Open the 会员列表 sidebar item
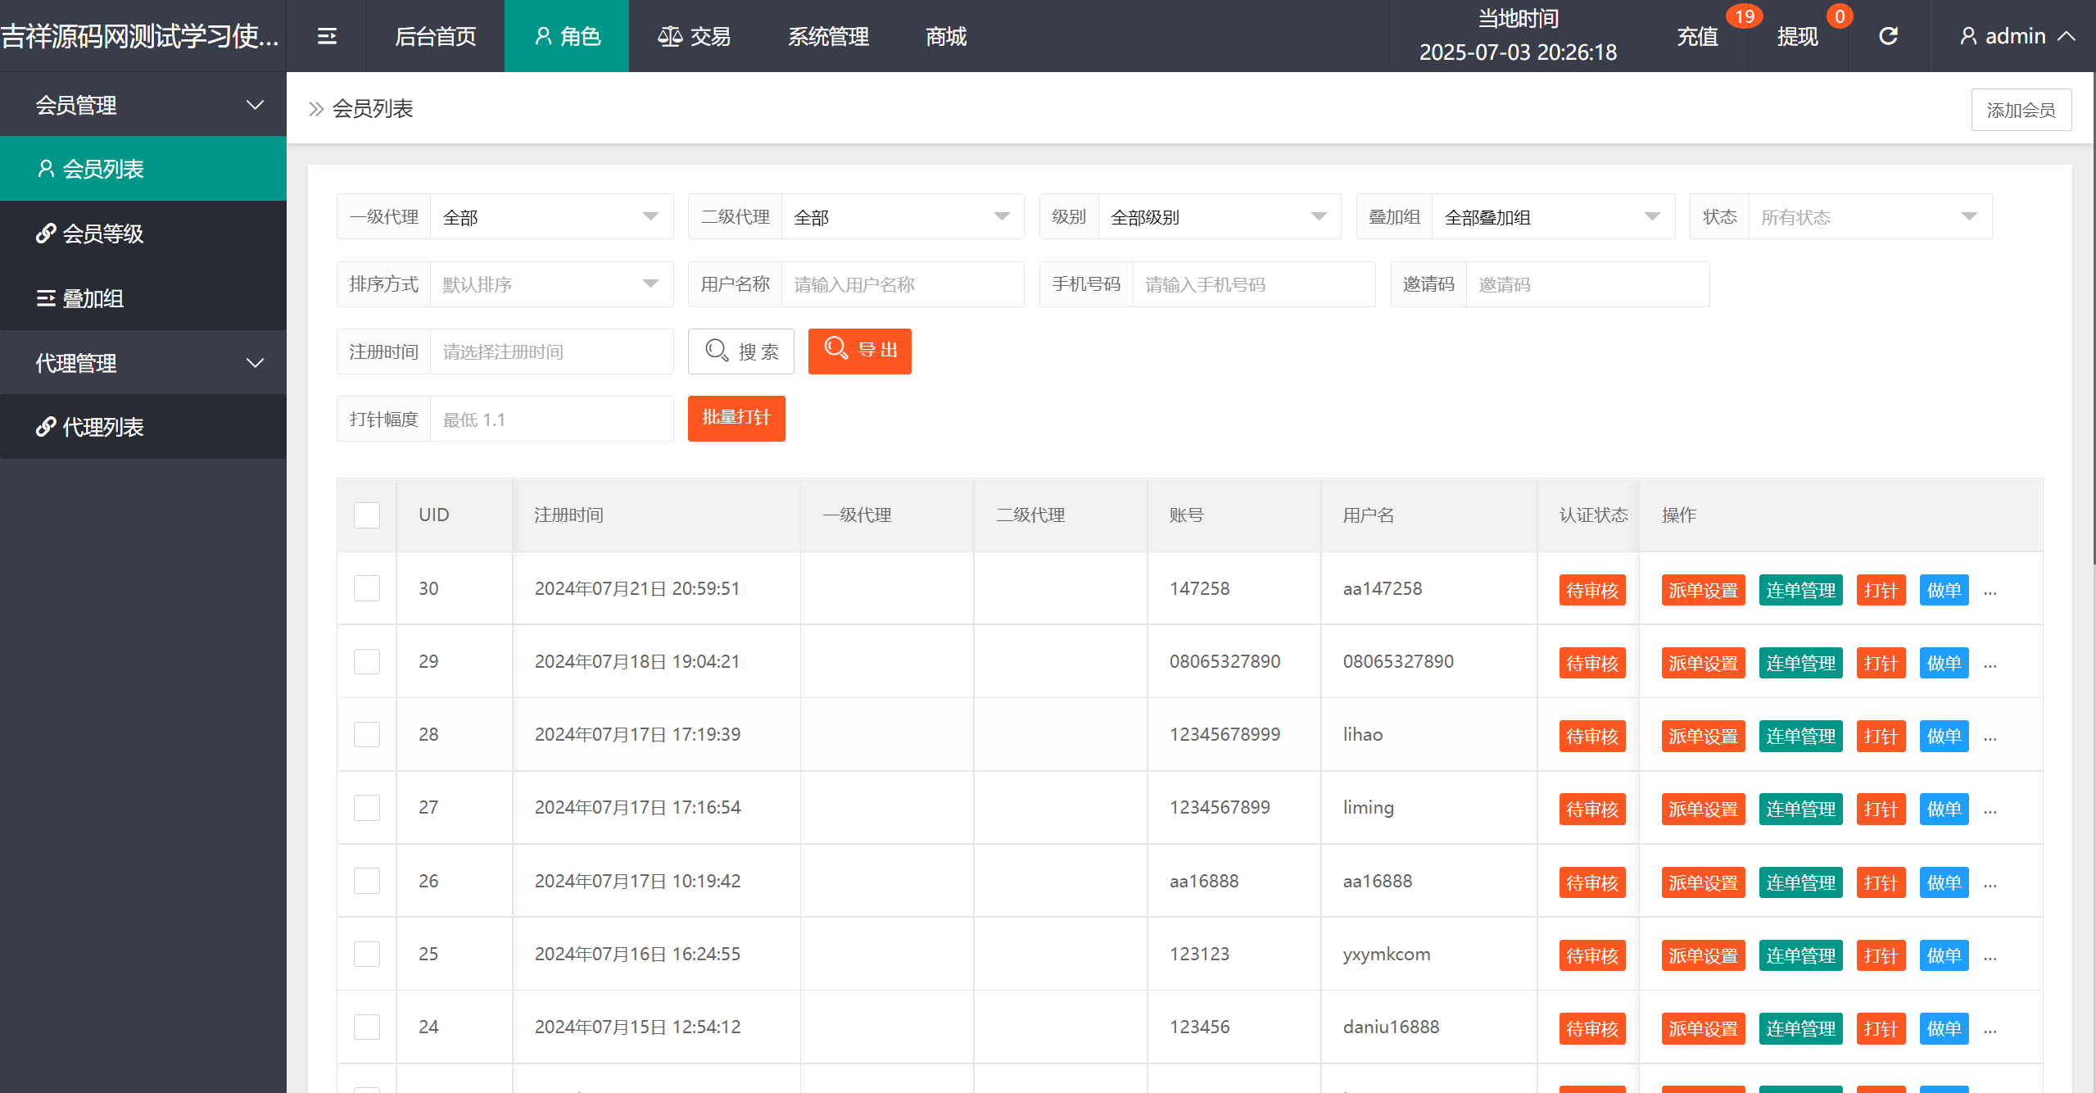This screenshot has height=1093, width=2096. pyautogui.click(x=143, y=169)
